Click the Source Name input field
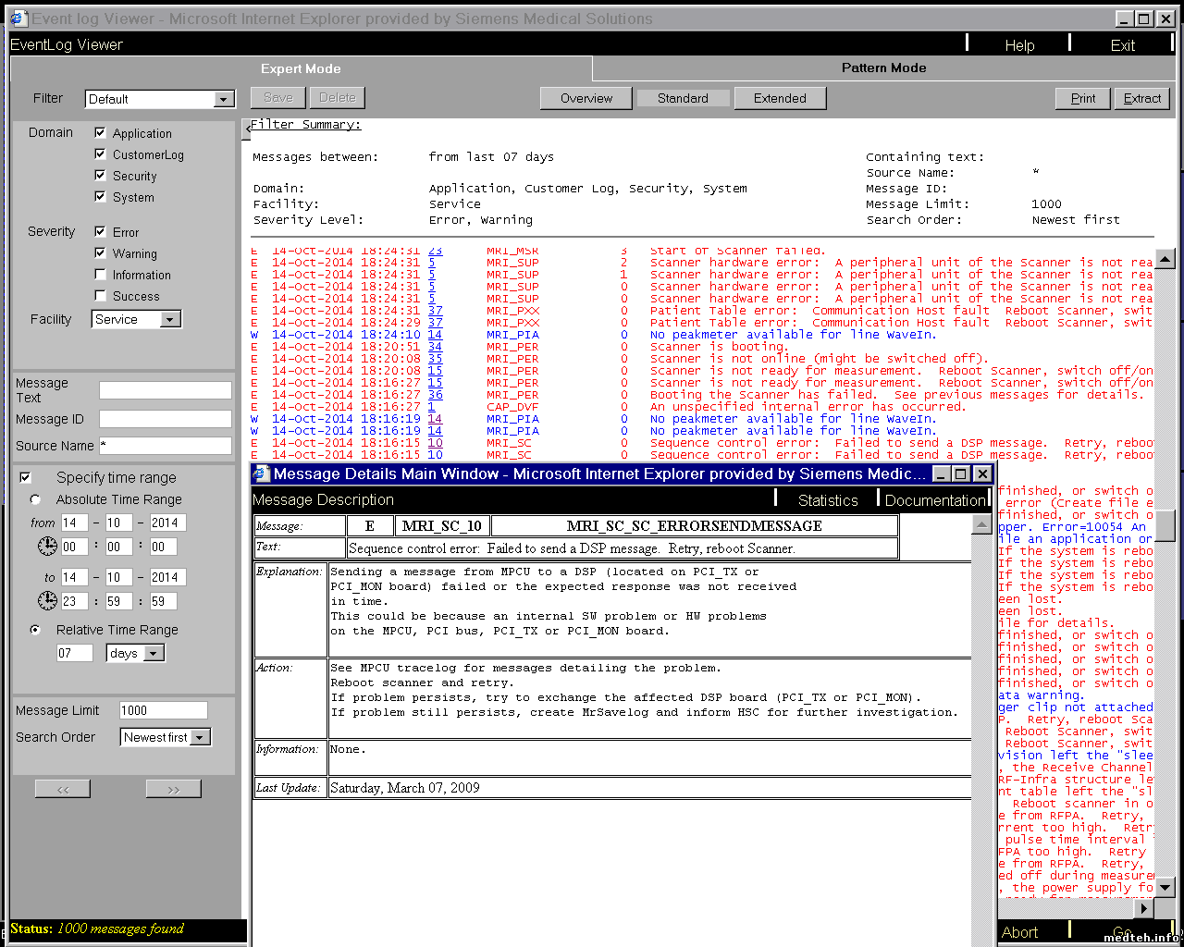The width and height of the screenshot is (1184, 947). (166, 446)
